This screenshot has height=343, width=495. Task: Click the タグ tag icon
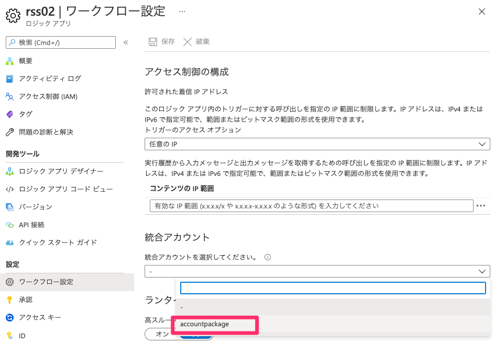click(x=9, y=114)
